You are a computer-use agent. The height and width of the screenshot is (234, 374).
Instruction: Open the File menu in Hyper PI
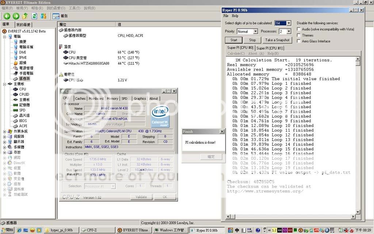[226, 16]
